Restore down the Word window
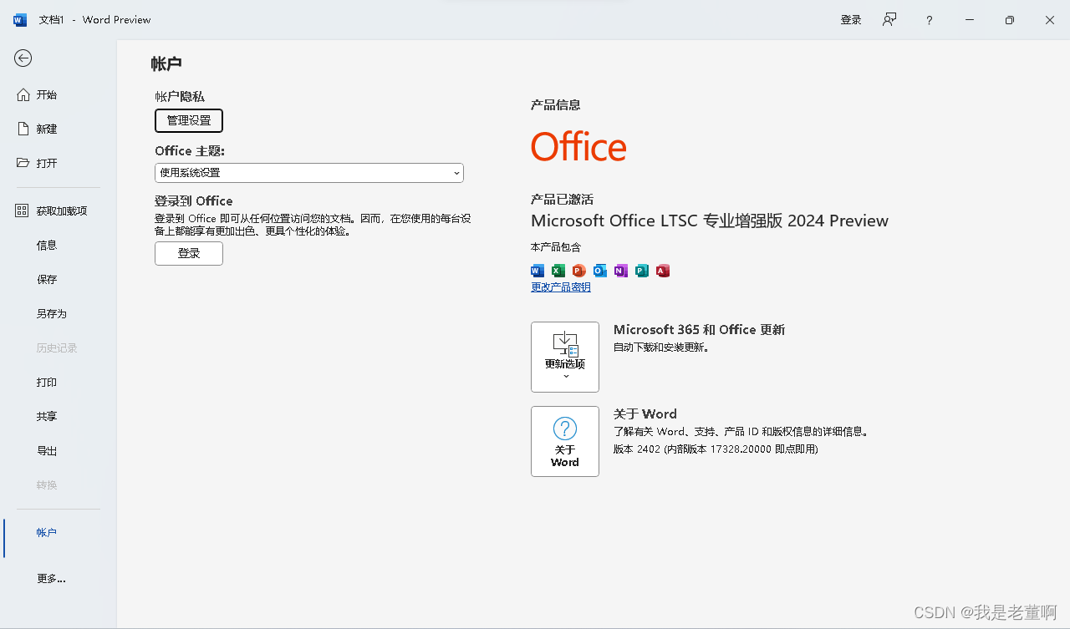 (1010, 20)
